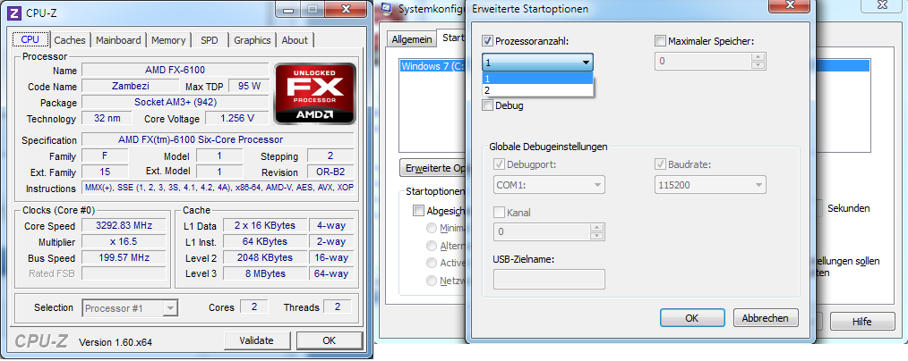The height and width of the screenshot is (361, 908).
Task: Enable the Maximaler Speicher checkbox
Action: 660,41
